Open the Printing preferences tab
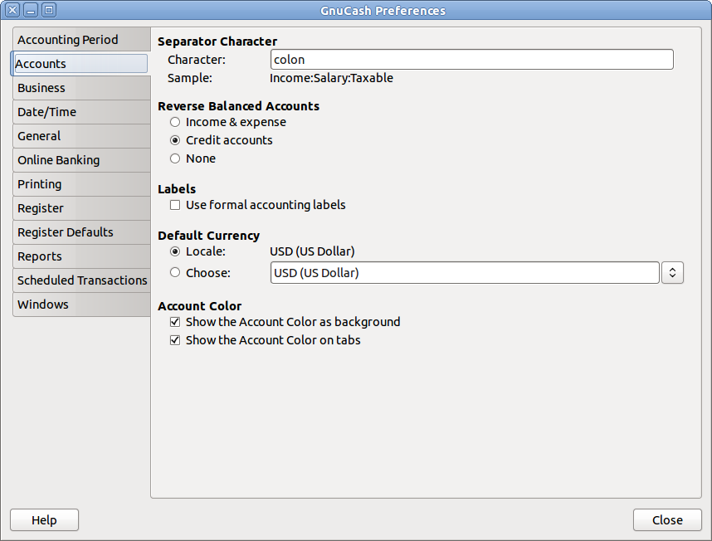Screen dimensions: 712x541 pyautogui.click(x=40, y=184)
